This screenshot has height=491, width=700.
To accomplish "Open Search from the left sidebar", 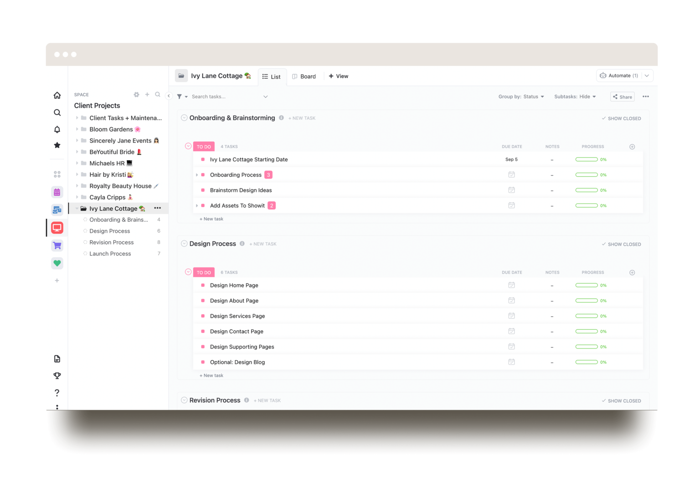I will click(x=57, y=112).
